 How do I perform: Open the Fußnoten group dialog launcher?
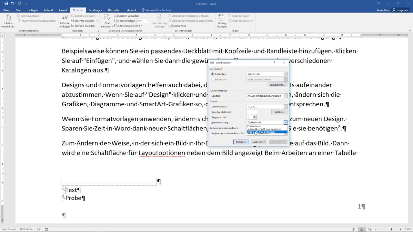(98, 31)
